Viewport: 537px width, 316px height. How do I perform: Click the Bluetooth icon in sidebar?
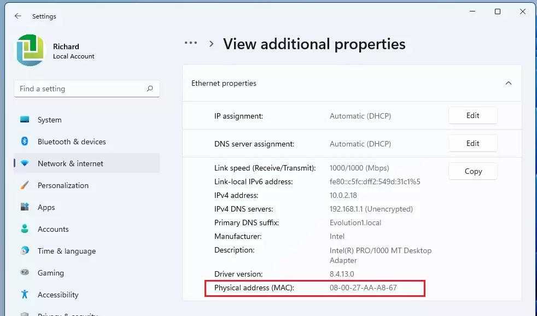[25, 141]
